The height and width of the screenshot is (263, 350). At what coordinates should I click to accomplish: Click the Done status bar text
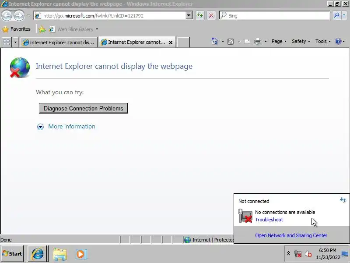point(6,240)
